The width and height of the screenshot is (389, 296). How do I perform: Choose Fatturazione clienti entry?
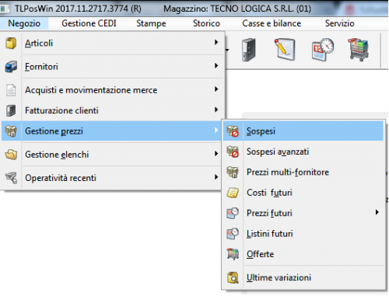point(112,110)
